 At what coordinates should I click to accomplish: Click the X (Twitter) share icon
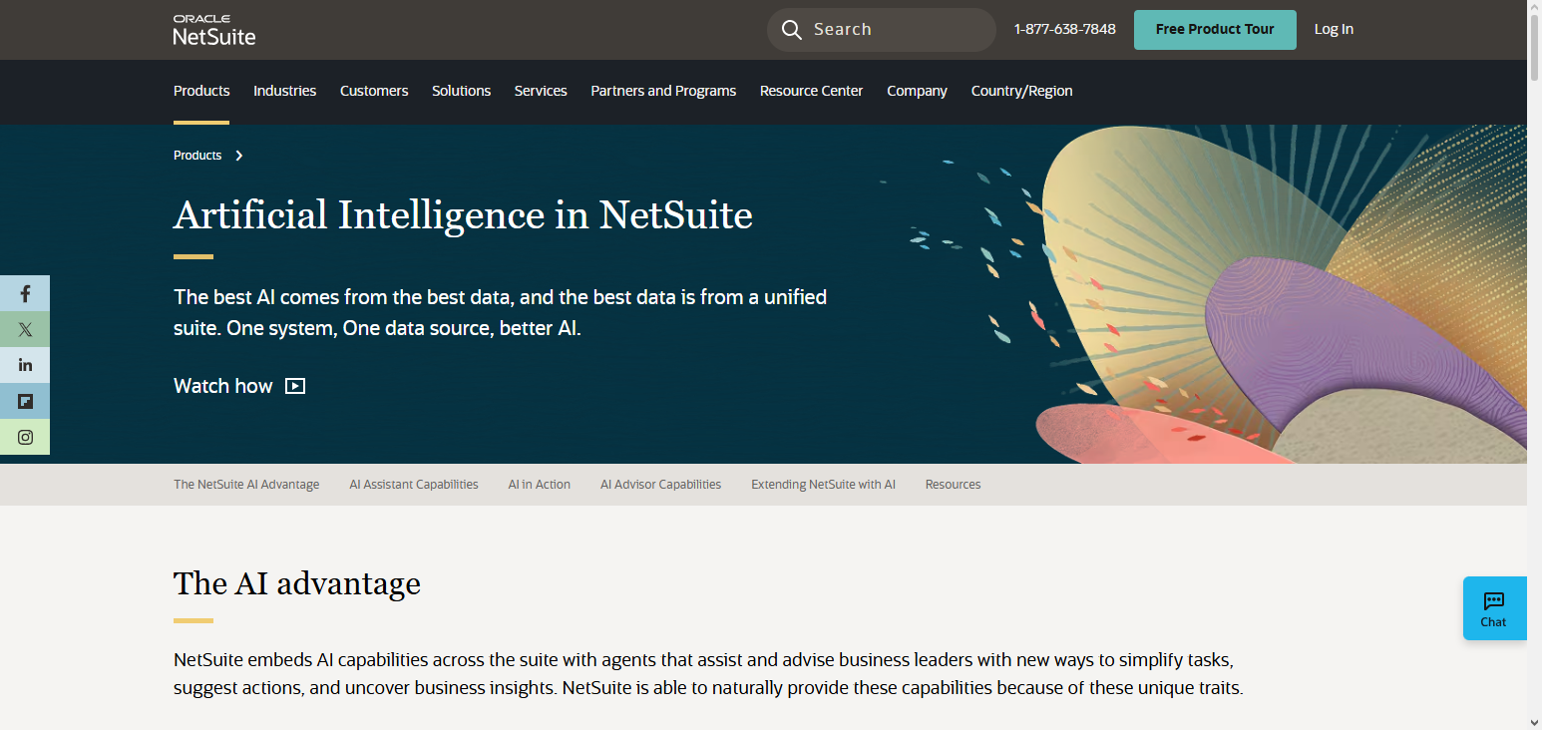coord(25,329)
